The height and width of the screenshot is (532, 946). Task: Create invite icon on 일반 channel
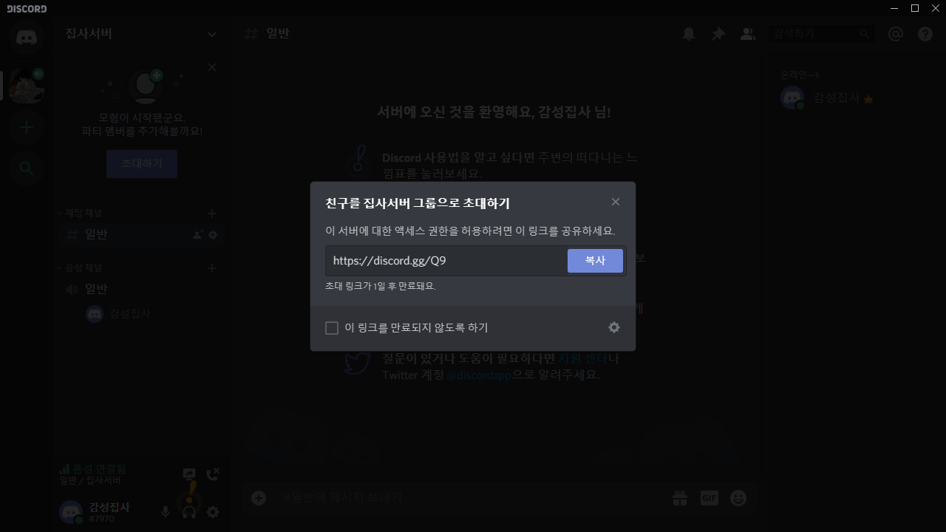click(x=197, y=235)
